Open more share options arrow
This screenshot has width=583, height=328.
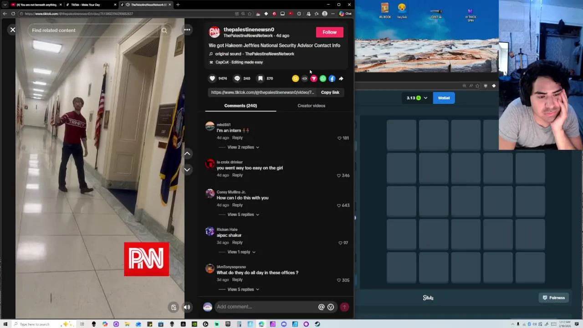pos(341,78)
